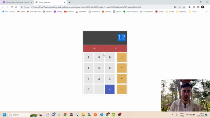This screenshot has height=118, width=210.
Task: Click the minus operator button
Action: (x=122, y=89)
